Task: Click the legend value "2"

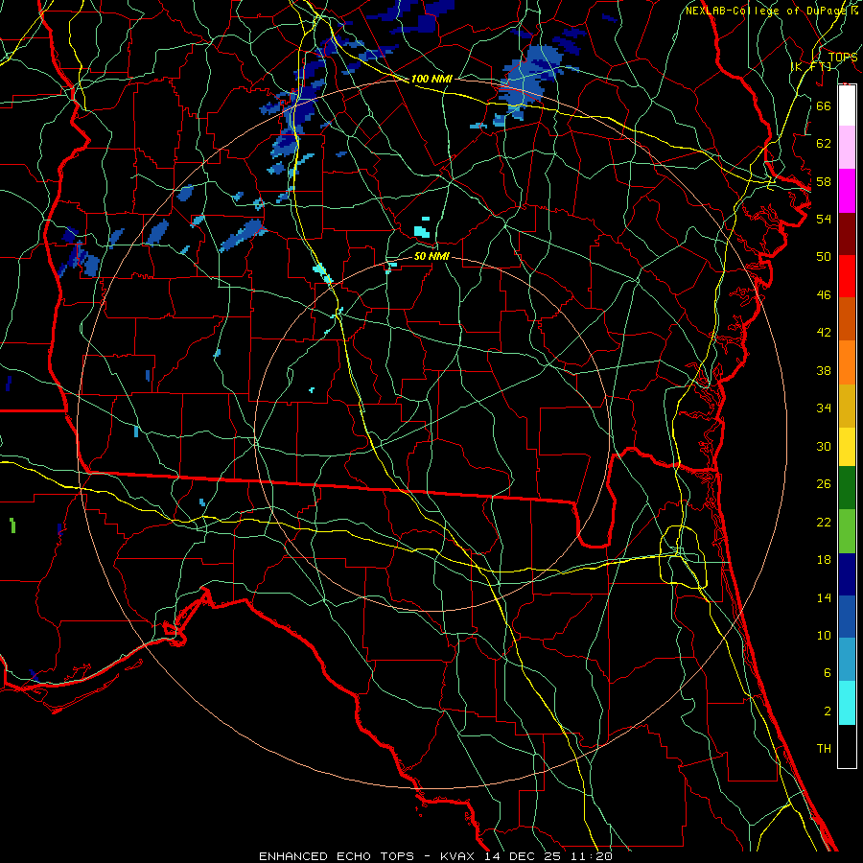Action: 827,711
